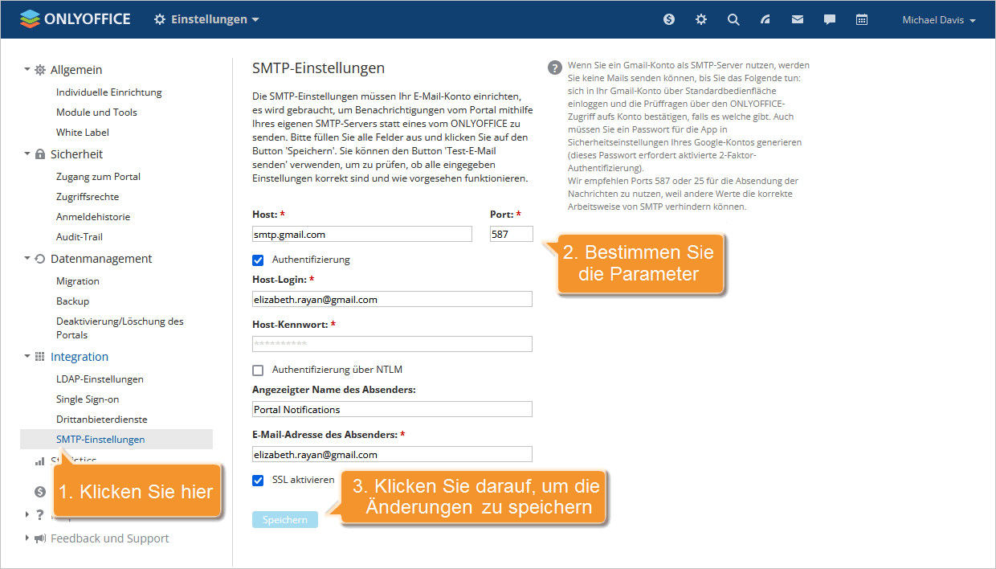996x569 pixels.
Task: Click the Speichern button
Action: point(285,520)
